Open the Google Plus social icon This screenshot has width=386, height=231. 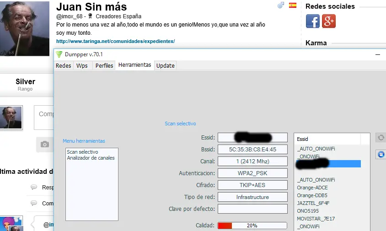pos(329,21)
